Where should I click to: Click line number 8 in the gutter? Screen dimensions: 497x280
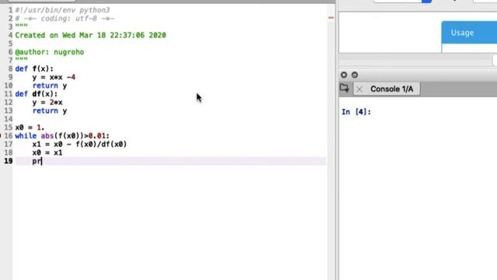coord(10,69)
